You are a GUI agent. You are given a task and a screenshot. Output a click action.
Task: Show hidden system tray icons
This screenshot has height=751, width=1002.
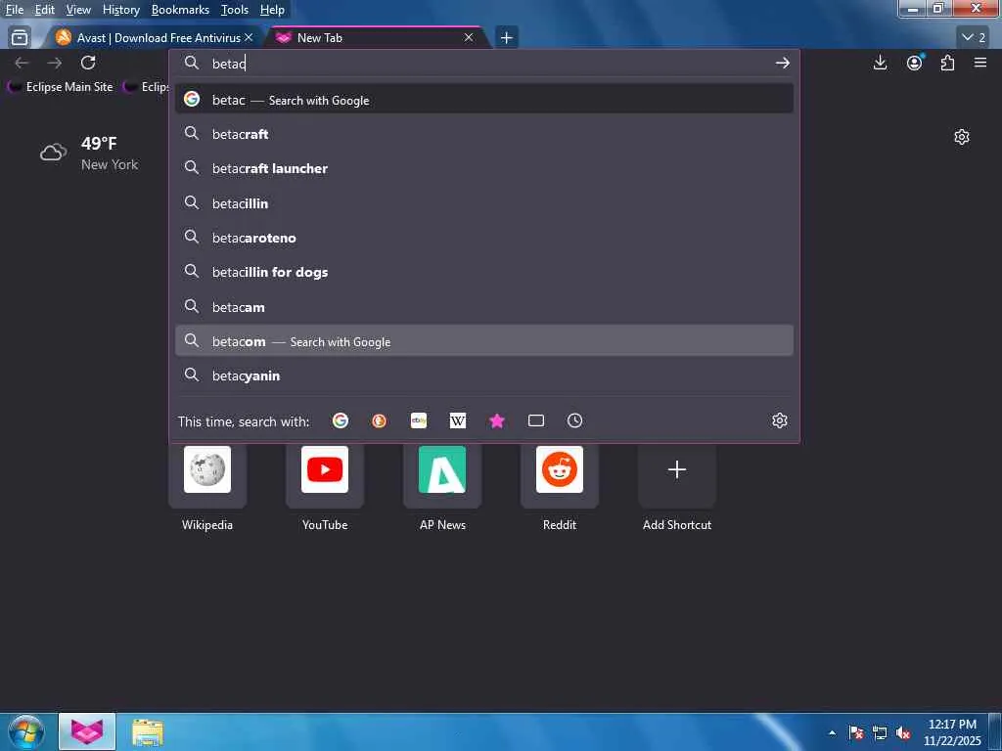point(832,732)
